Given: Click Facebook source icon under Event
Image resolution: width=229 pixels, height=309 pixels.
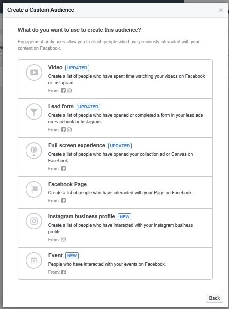Looking at the screenshot, I should pyautogui.click(x=63, y=272).
